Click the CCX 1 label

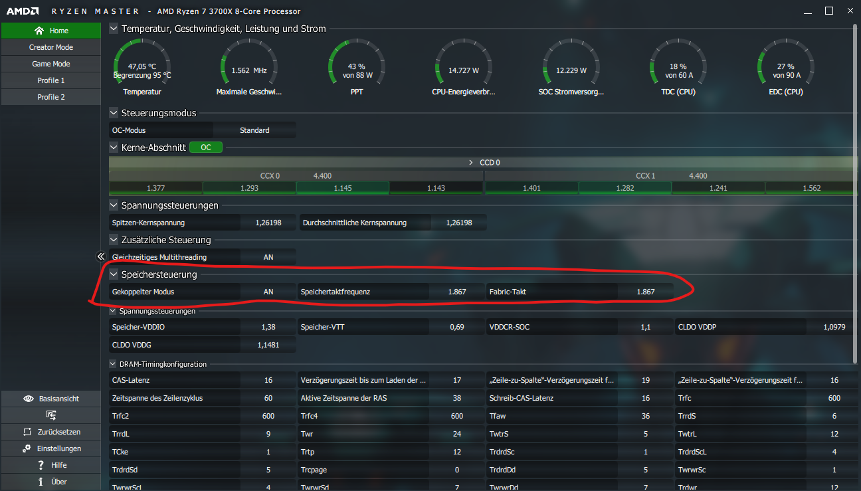[646, 176]
